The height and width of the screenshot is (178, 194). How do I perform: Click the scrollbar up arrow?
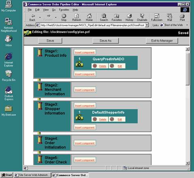tap(188, 49)
